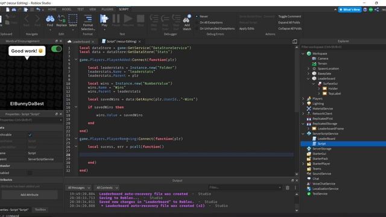
Task: Collapse the if savedWins code fold
Action: coord(76,107)
